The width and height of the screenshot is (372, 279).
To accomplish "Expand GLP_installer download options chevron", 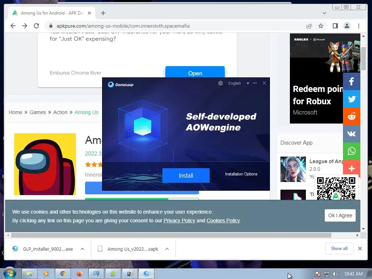I will point(82,249).
